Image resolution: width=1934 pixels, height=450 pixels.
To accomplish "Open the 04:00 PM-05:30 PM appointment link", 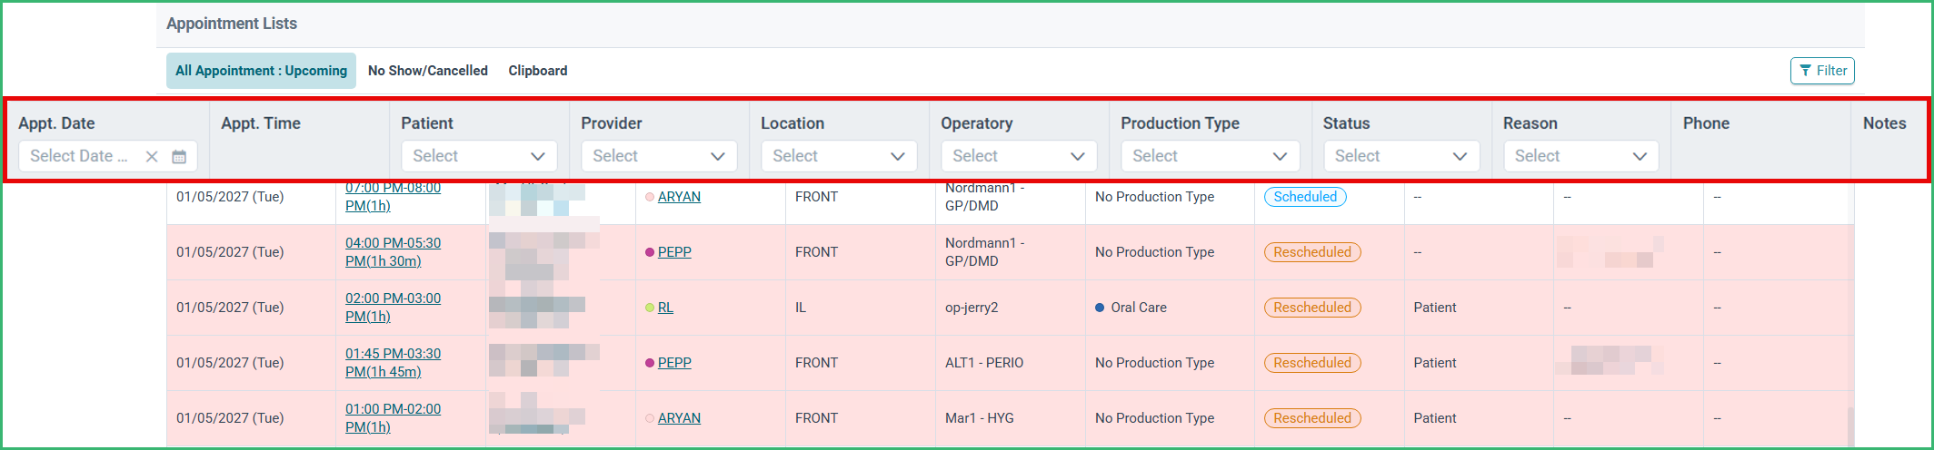I will [x=393, y=252].
